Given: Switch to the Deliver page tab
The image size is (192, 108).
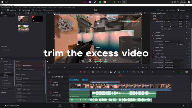Looking at the screenshot, I should pyautogui.click(x=132, y=106).
